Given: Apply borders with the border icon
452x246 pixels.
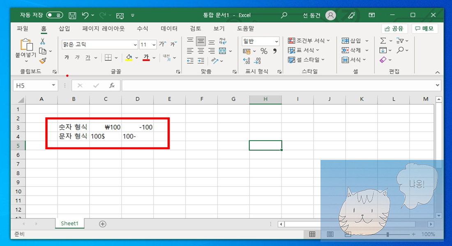Looking at the screenshot, I should (x=108, y=57).
